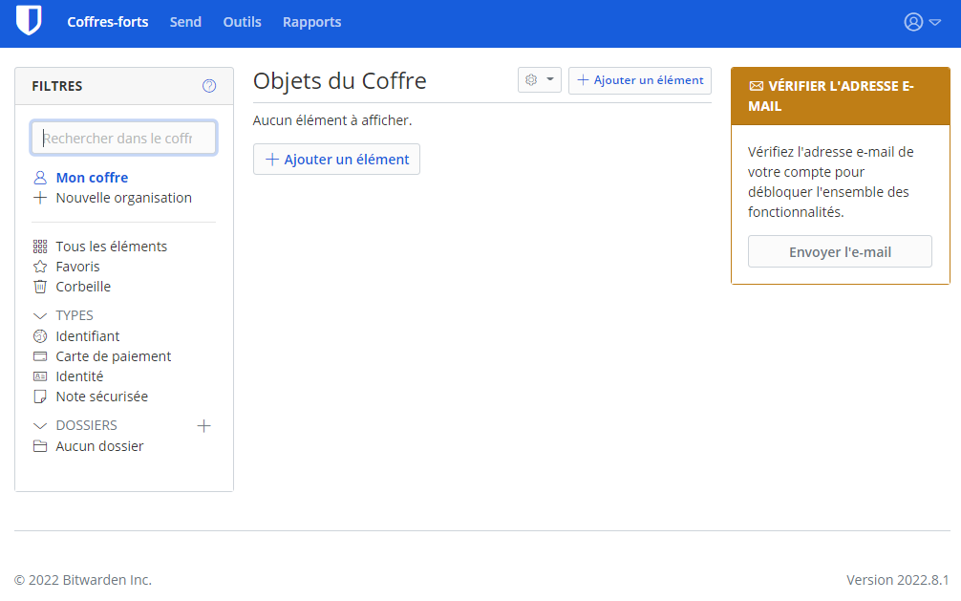
Task: Add a new folder with plus icon
Action: 204,426
